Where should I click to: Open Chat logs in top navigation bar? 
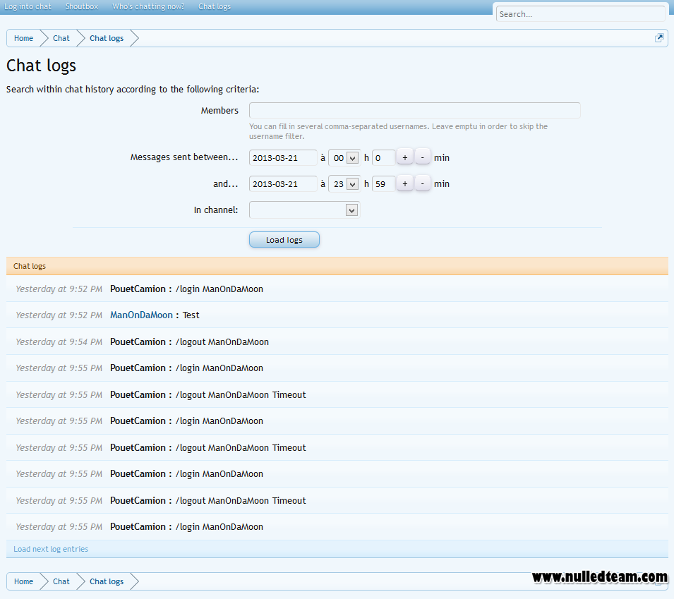click(215, 6)
